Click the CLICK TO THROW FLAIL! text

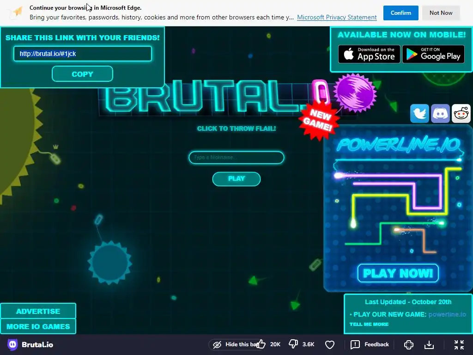coord(236,129)
